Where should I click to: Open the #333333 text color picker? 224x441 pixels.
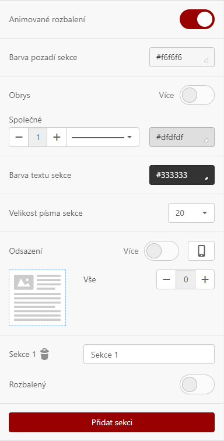pyautogui.click(x=182, y=175)
